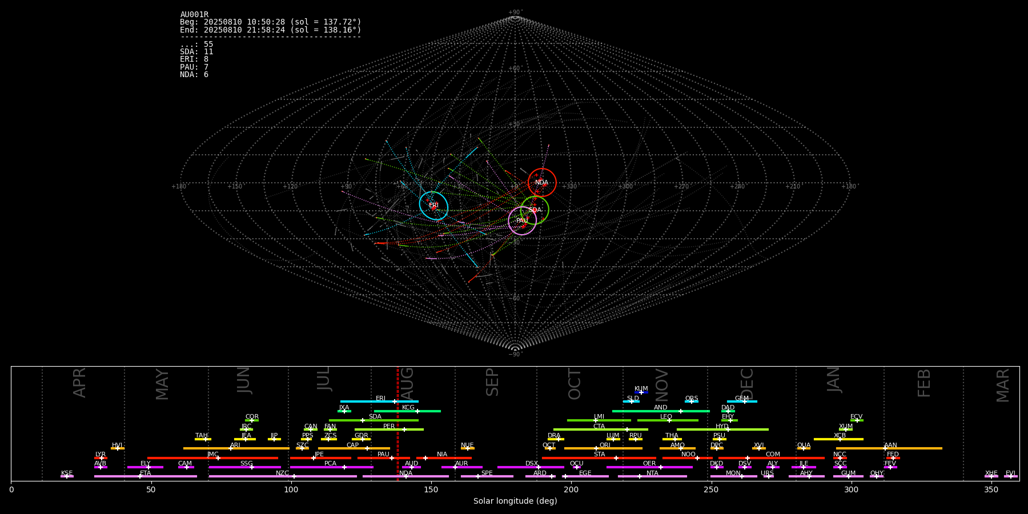The height and width of the screenshot is (514, 1028).
Task: Select the 'Beg: 20250810 10:50:28' line
Action: [x=271, y=22]
